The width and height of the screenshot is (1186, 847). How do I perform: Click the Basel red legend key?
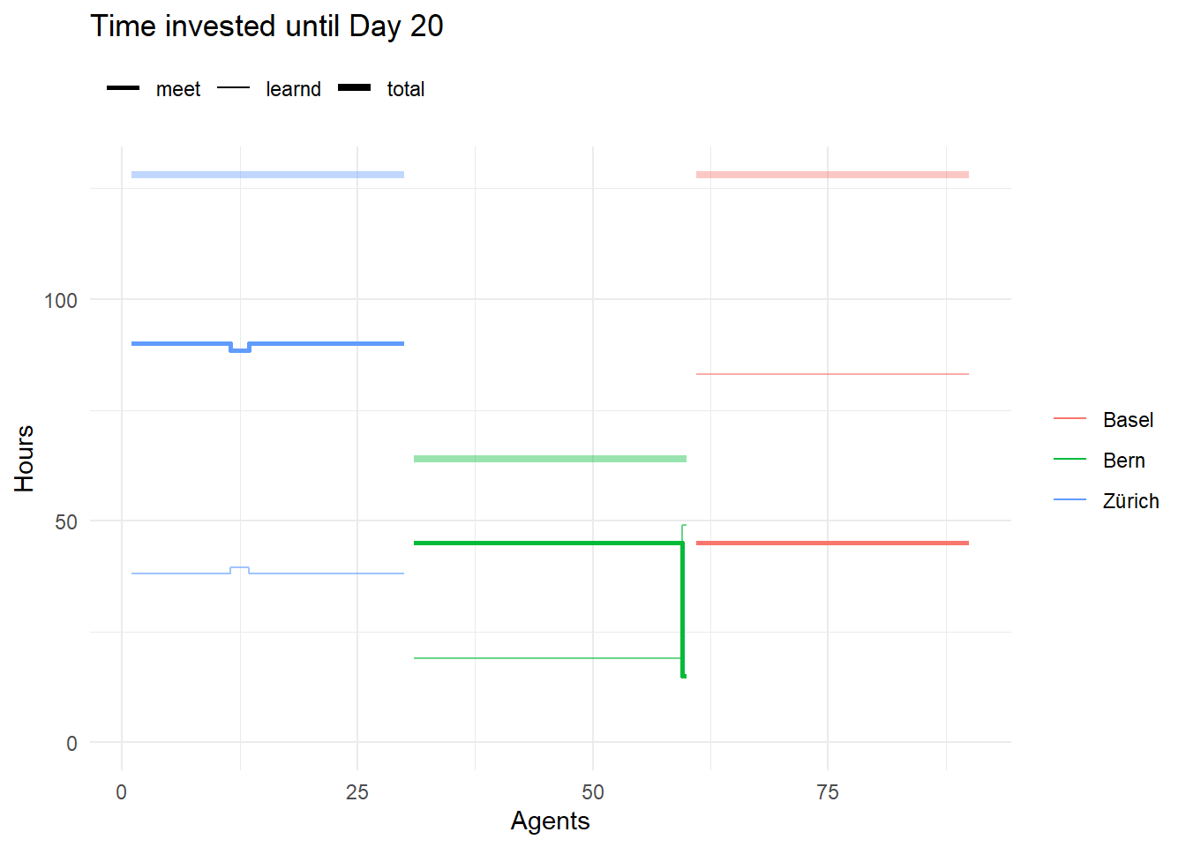[1070, 419]
